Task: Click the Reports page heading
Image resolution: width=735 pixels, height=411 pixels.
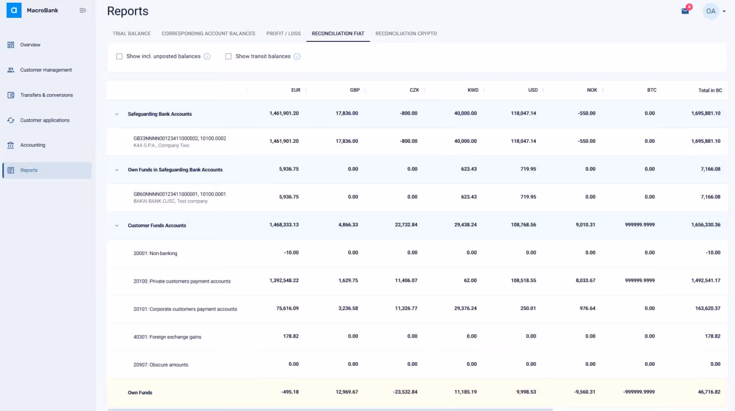Action: point(127,11)
